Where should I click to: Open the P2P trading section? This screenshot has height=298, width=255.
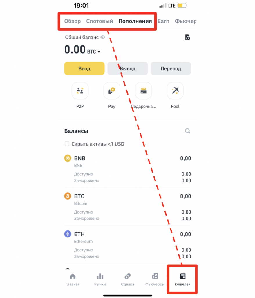pyautogui.click(x=80, y=91)
